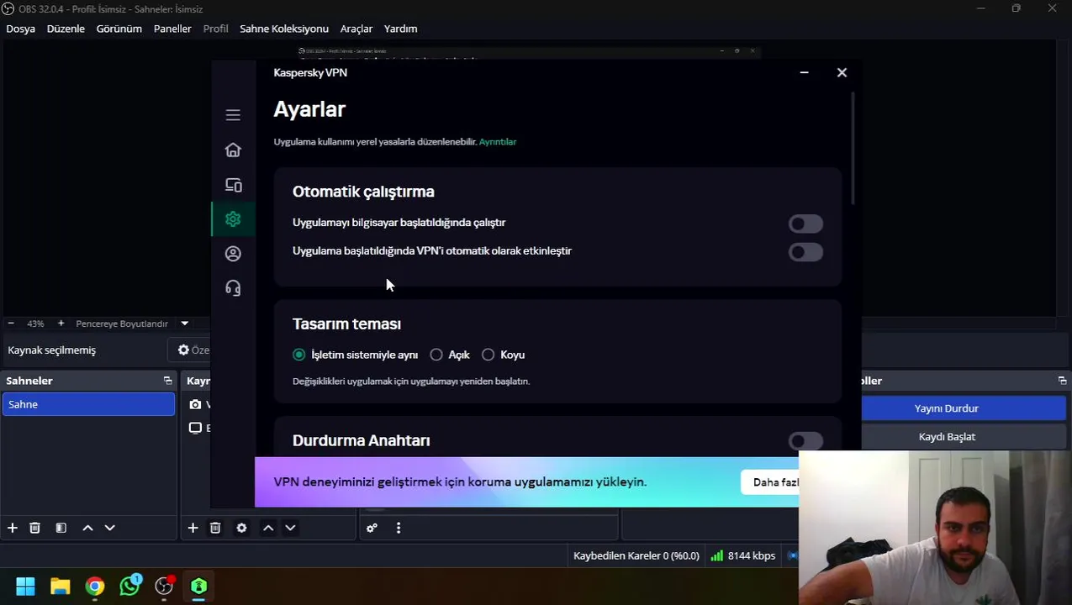
Task: Add a new source with plus icon
Action: click(193, 528)
